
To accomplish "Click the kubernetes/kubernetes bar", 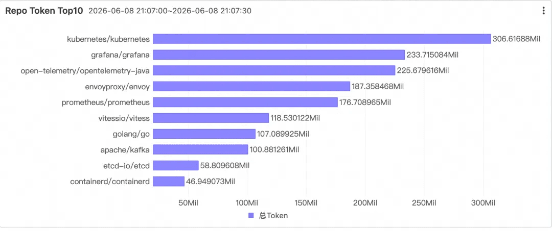I will (x=322, y=39).
